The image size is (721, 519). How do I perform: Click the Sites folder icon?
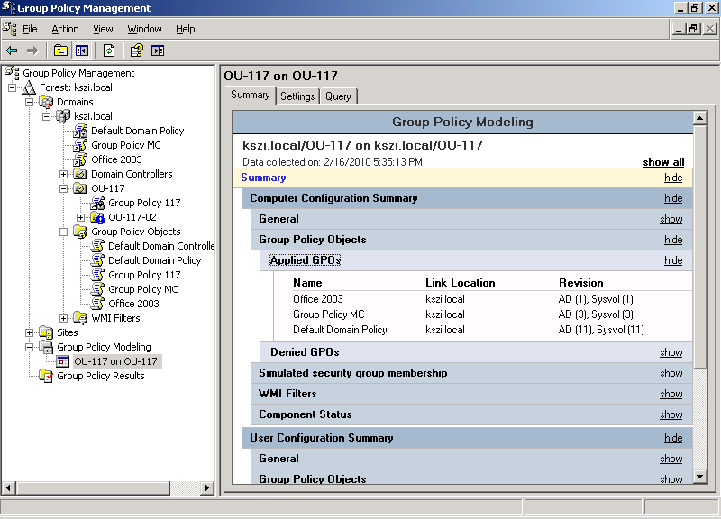[46, 332]
